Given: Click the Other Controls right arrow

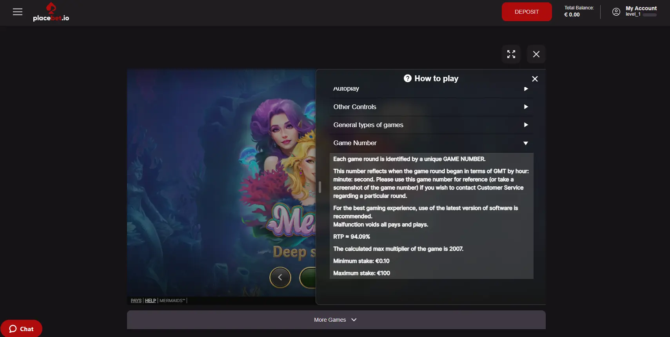Looking at the screenshot, I should [x=526, y=107].
